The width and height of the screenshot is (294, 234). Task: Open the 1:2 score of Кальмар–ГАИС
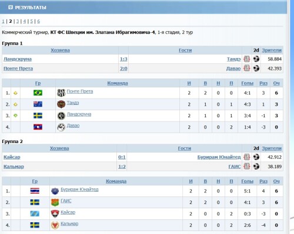coord(122,167)
